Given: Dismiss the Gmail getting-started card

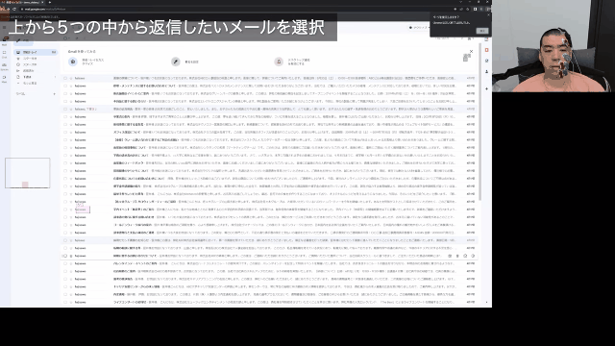Looking at the screenshot, I should coord(471,51).
